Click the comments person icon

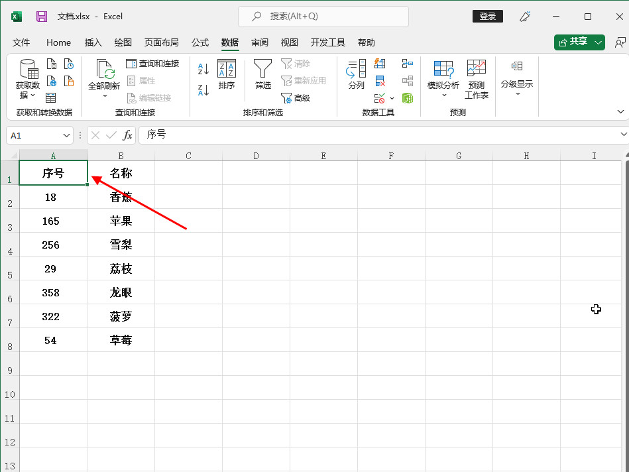click(x=620, y=42)
